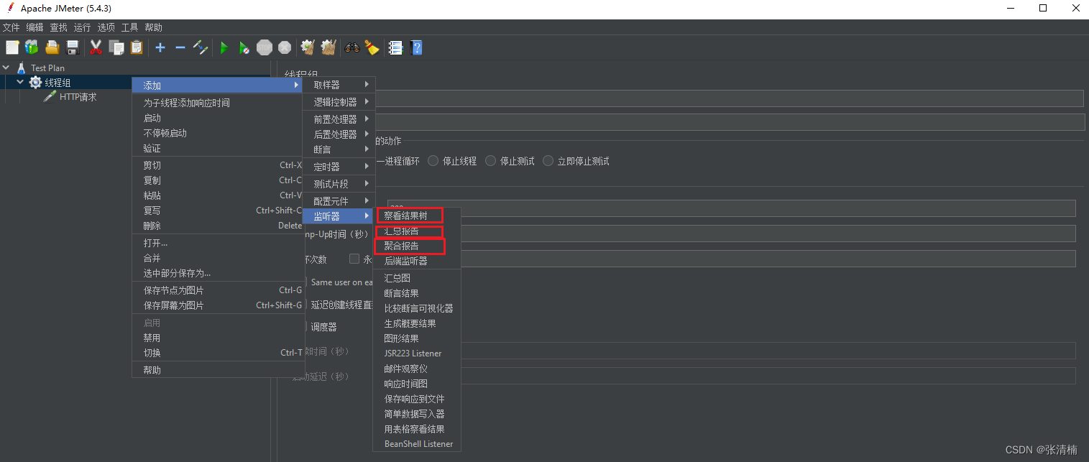Click the Copy toolbar icon
The image size is (1089, 462).
pos(116,47)
